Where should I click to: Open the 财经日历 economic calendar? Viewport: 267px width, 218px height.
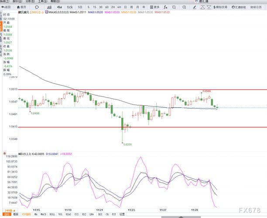tap(256, 7)
